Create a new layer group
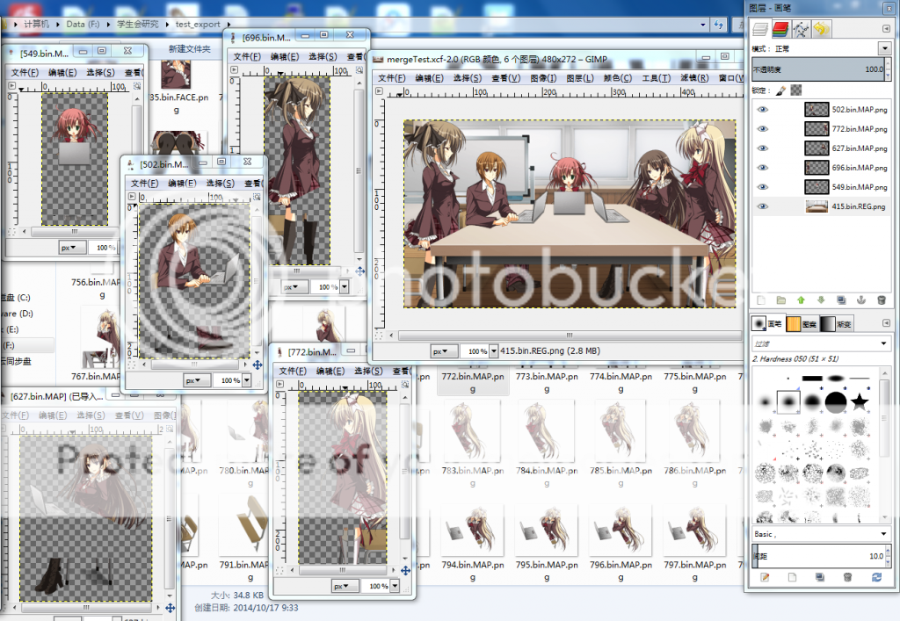The width and height of the screenshot is (900, 621). [781, 300]
